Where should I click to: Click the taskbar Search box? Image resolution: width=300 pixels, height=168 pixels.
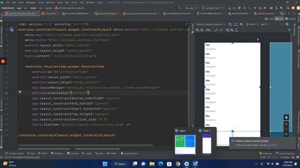click(x=120, y=164)
